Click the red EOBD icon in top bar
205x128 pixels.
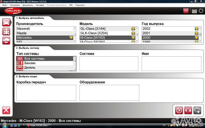[186, 11]
